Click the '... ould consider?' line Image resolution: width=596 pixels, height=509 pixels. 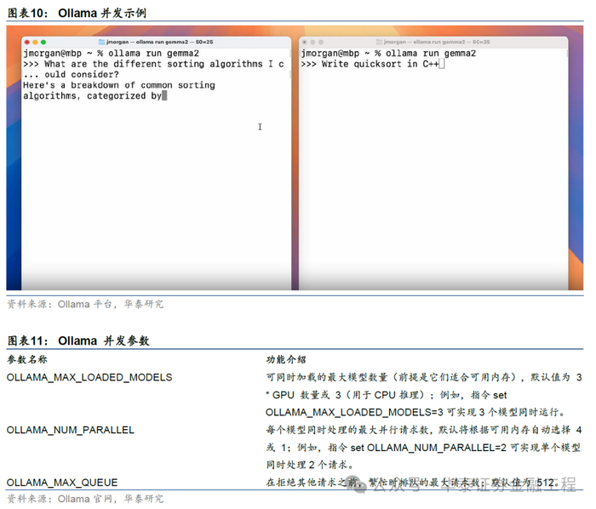tap(71, 74)
